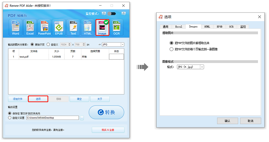Viewport: 269px width, 142px height.
Task: Select the PowerPoint conversion icon
Action: 45,27
